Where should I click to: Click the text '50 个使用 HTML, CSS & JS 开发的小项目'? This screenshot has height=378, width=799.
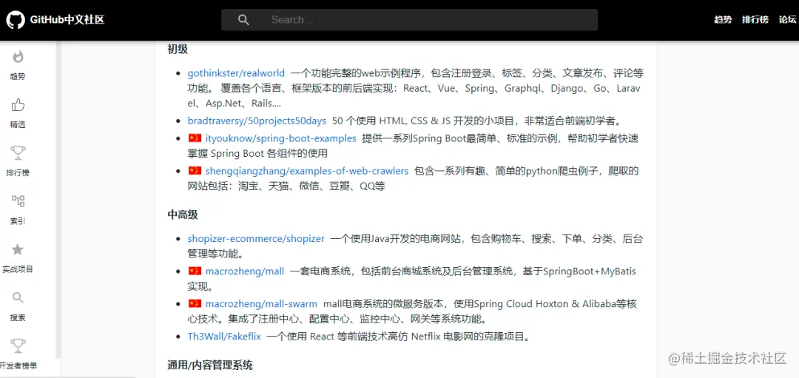tap(425, 121)
